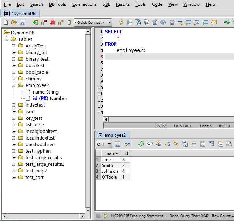Click the red Close Connections icon

[x=52, y=23]
